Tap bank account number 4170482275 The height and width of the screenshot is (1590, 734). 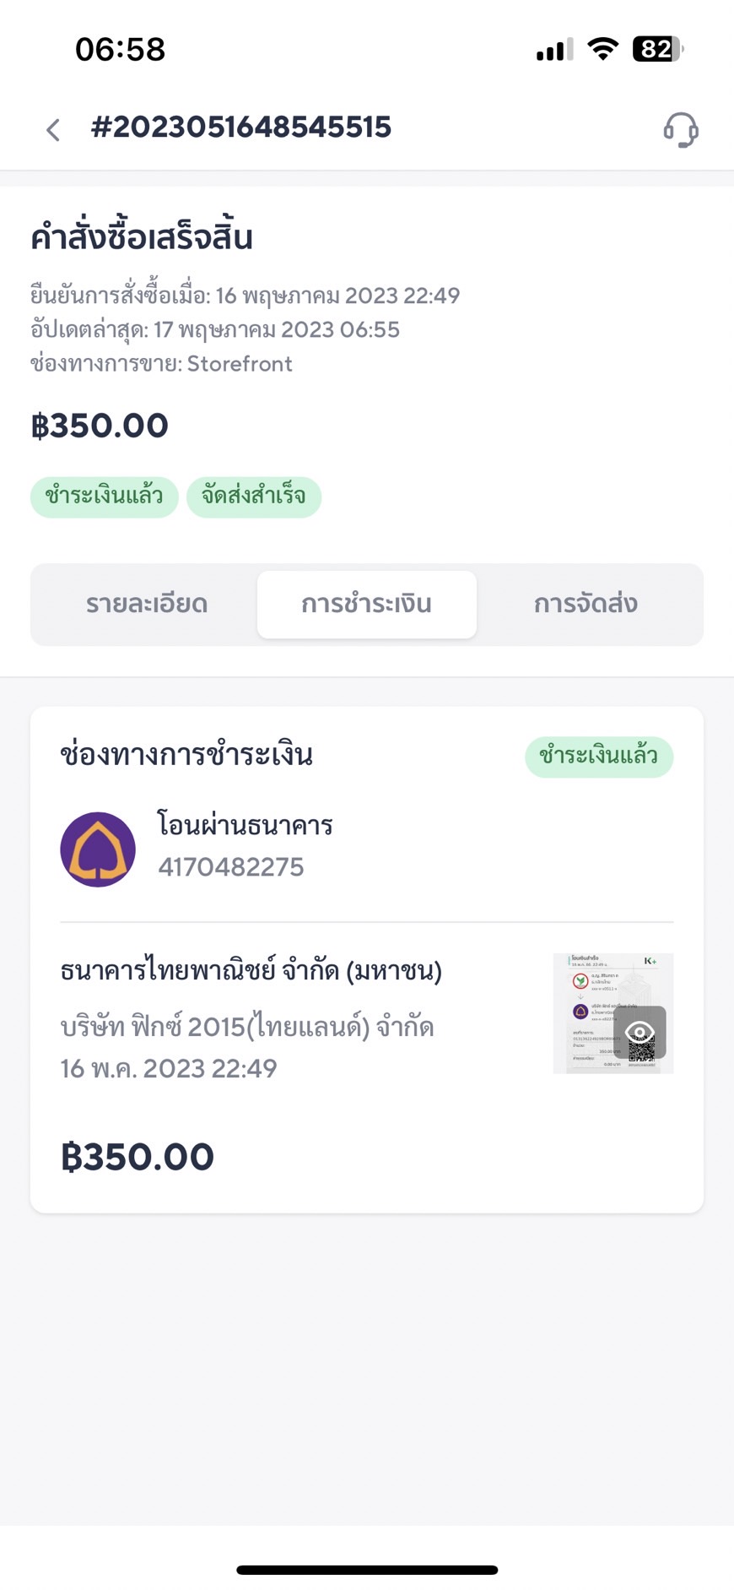click(231, 867)
